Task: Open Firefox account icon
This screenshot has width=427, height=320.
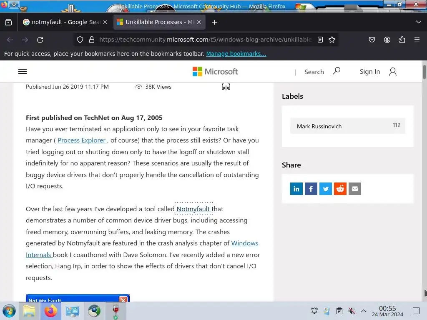Action: click(x=387, y=40)
